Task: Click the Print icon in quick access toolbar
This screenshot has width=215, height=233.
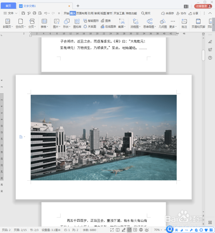Action: [x=34, y=13]
